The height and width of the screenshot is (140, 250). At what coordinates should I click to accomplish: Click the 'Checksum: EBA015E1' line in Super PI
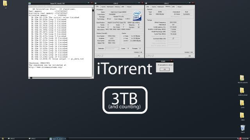(39, 63)
